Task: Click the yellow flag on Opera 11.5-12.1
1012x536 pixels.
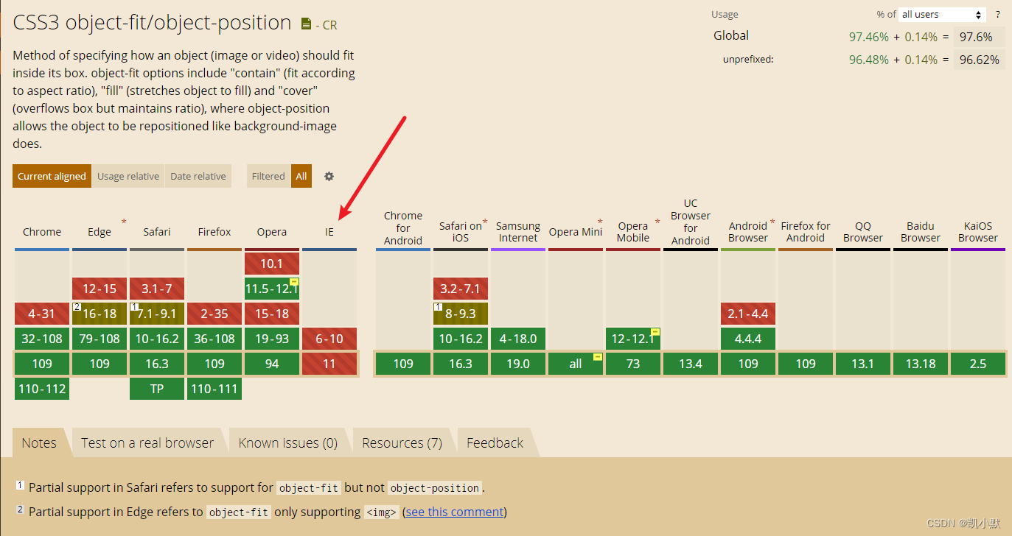Action: [294, 282]
